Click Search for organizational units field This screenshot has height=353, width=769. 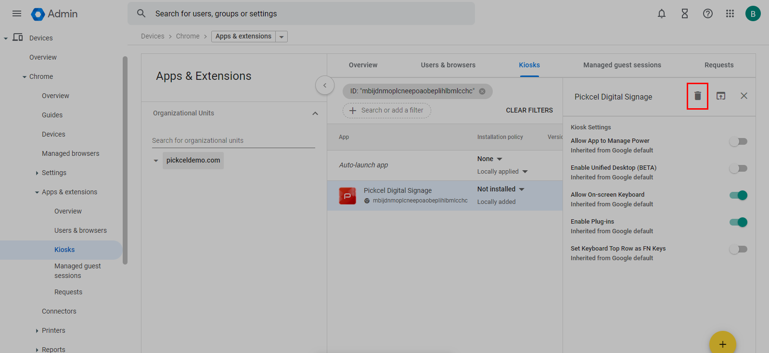click(x=233, y=140)
